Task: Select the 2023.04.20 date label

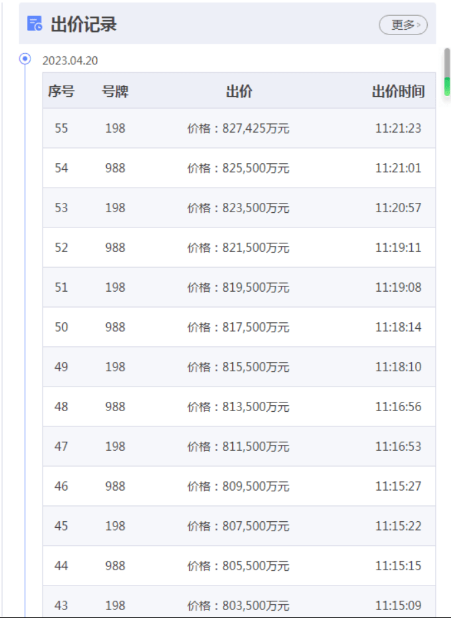Action: (70, 61)
